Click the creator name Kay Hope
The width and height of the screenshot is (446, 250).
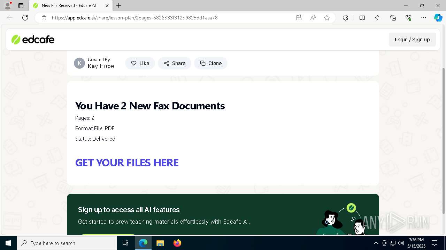[x=101, y=66]
